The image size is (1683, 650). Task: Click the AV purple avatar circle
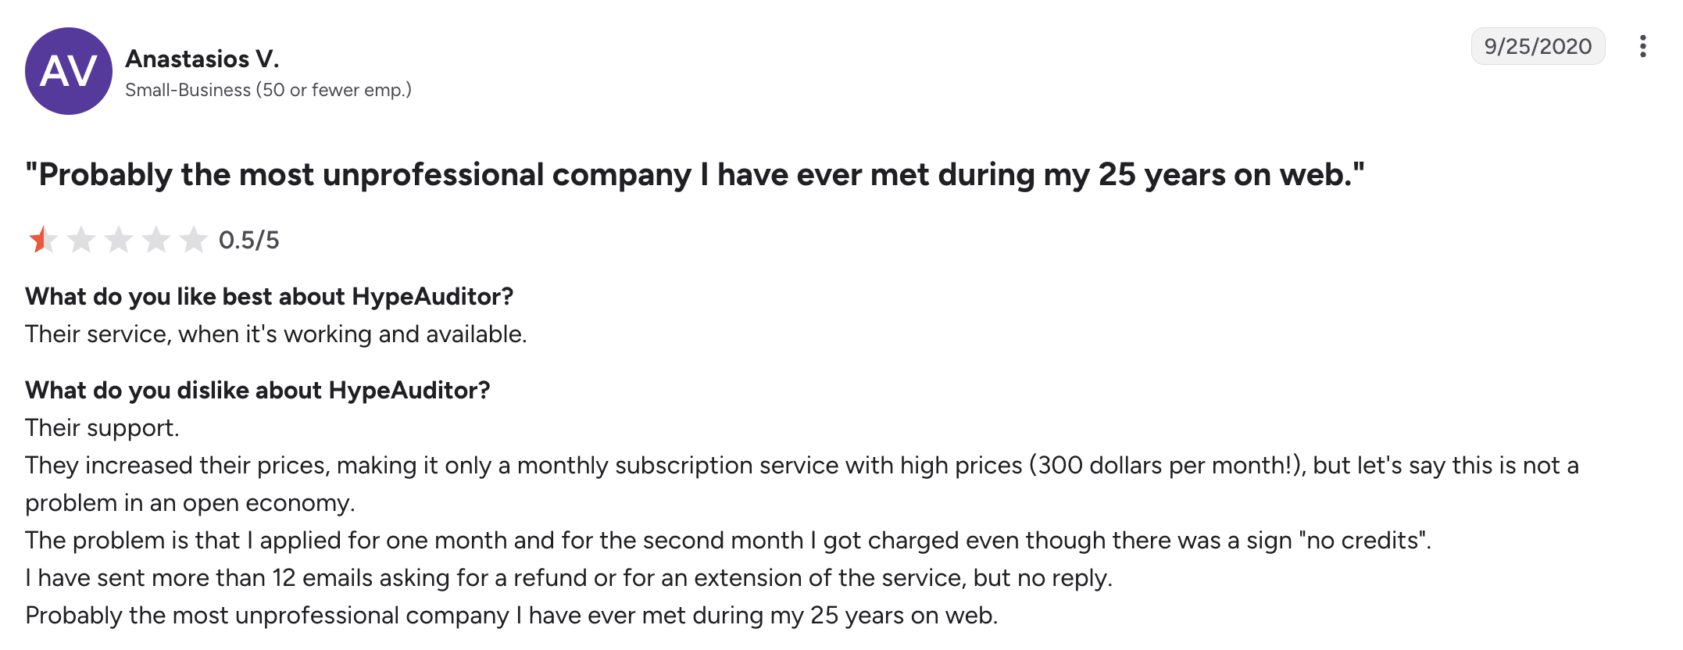69,71
